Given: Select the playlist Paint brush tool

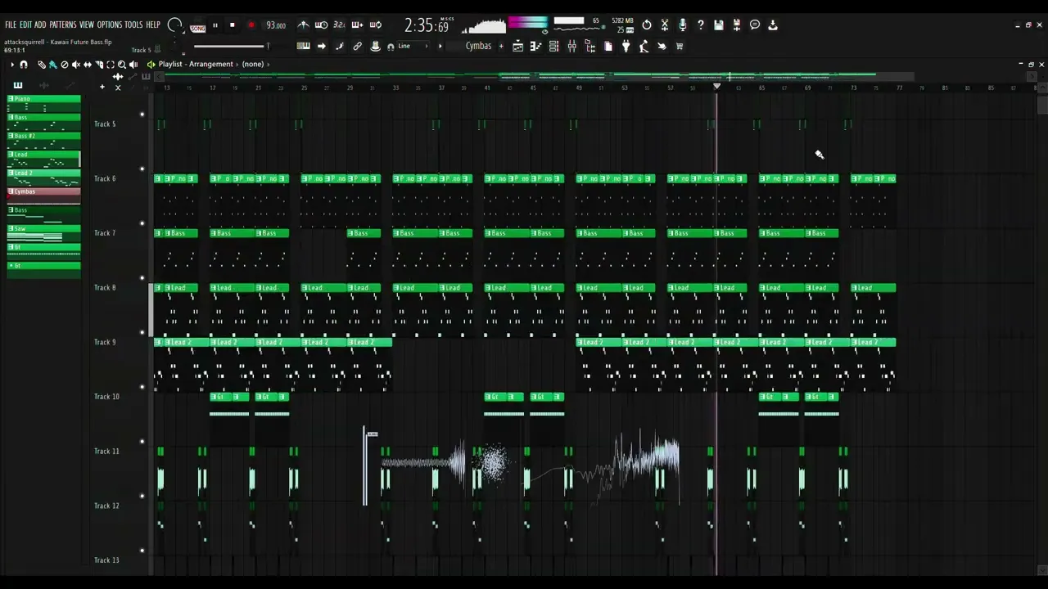Looking at the screenshot, I should pos(53,64).
